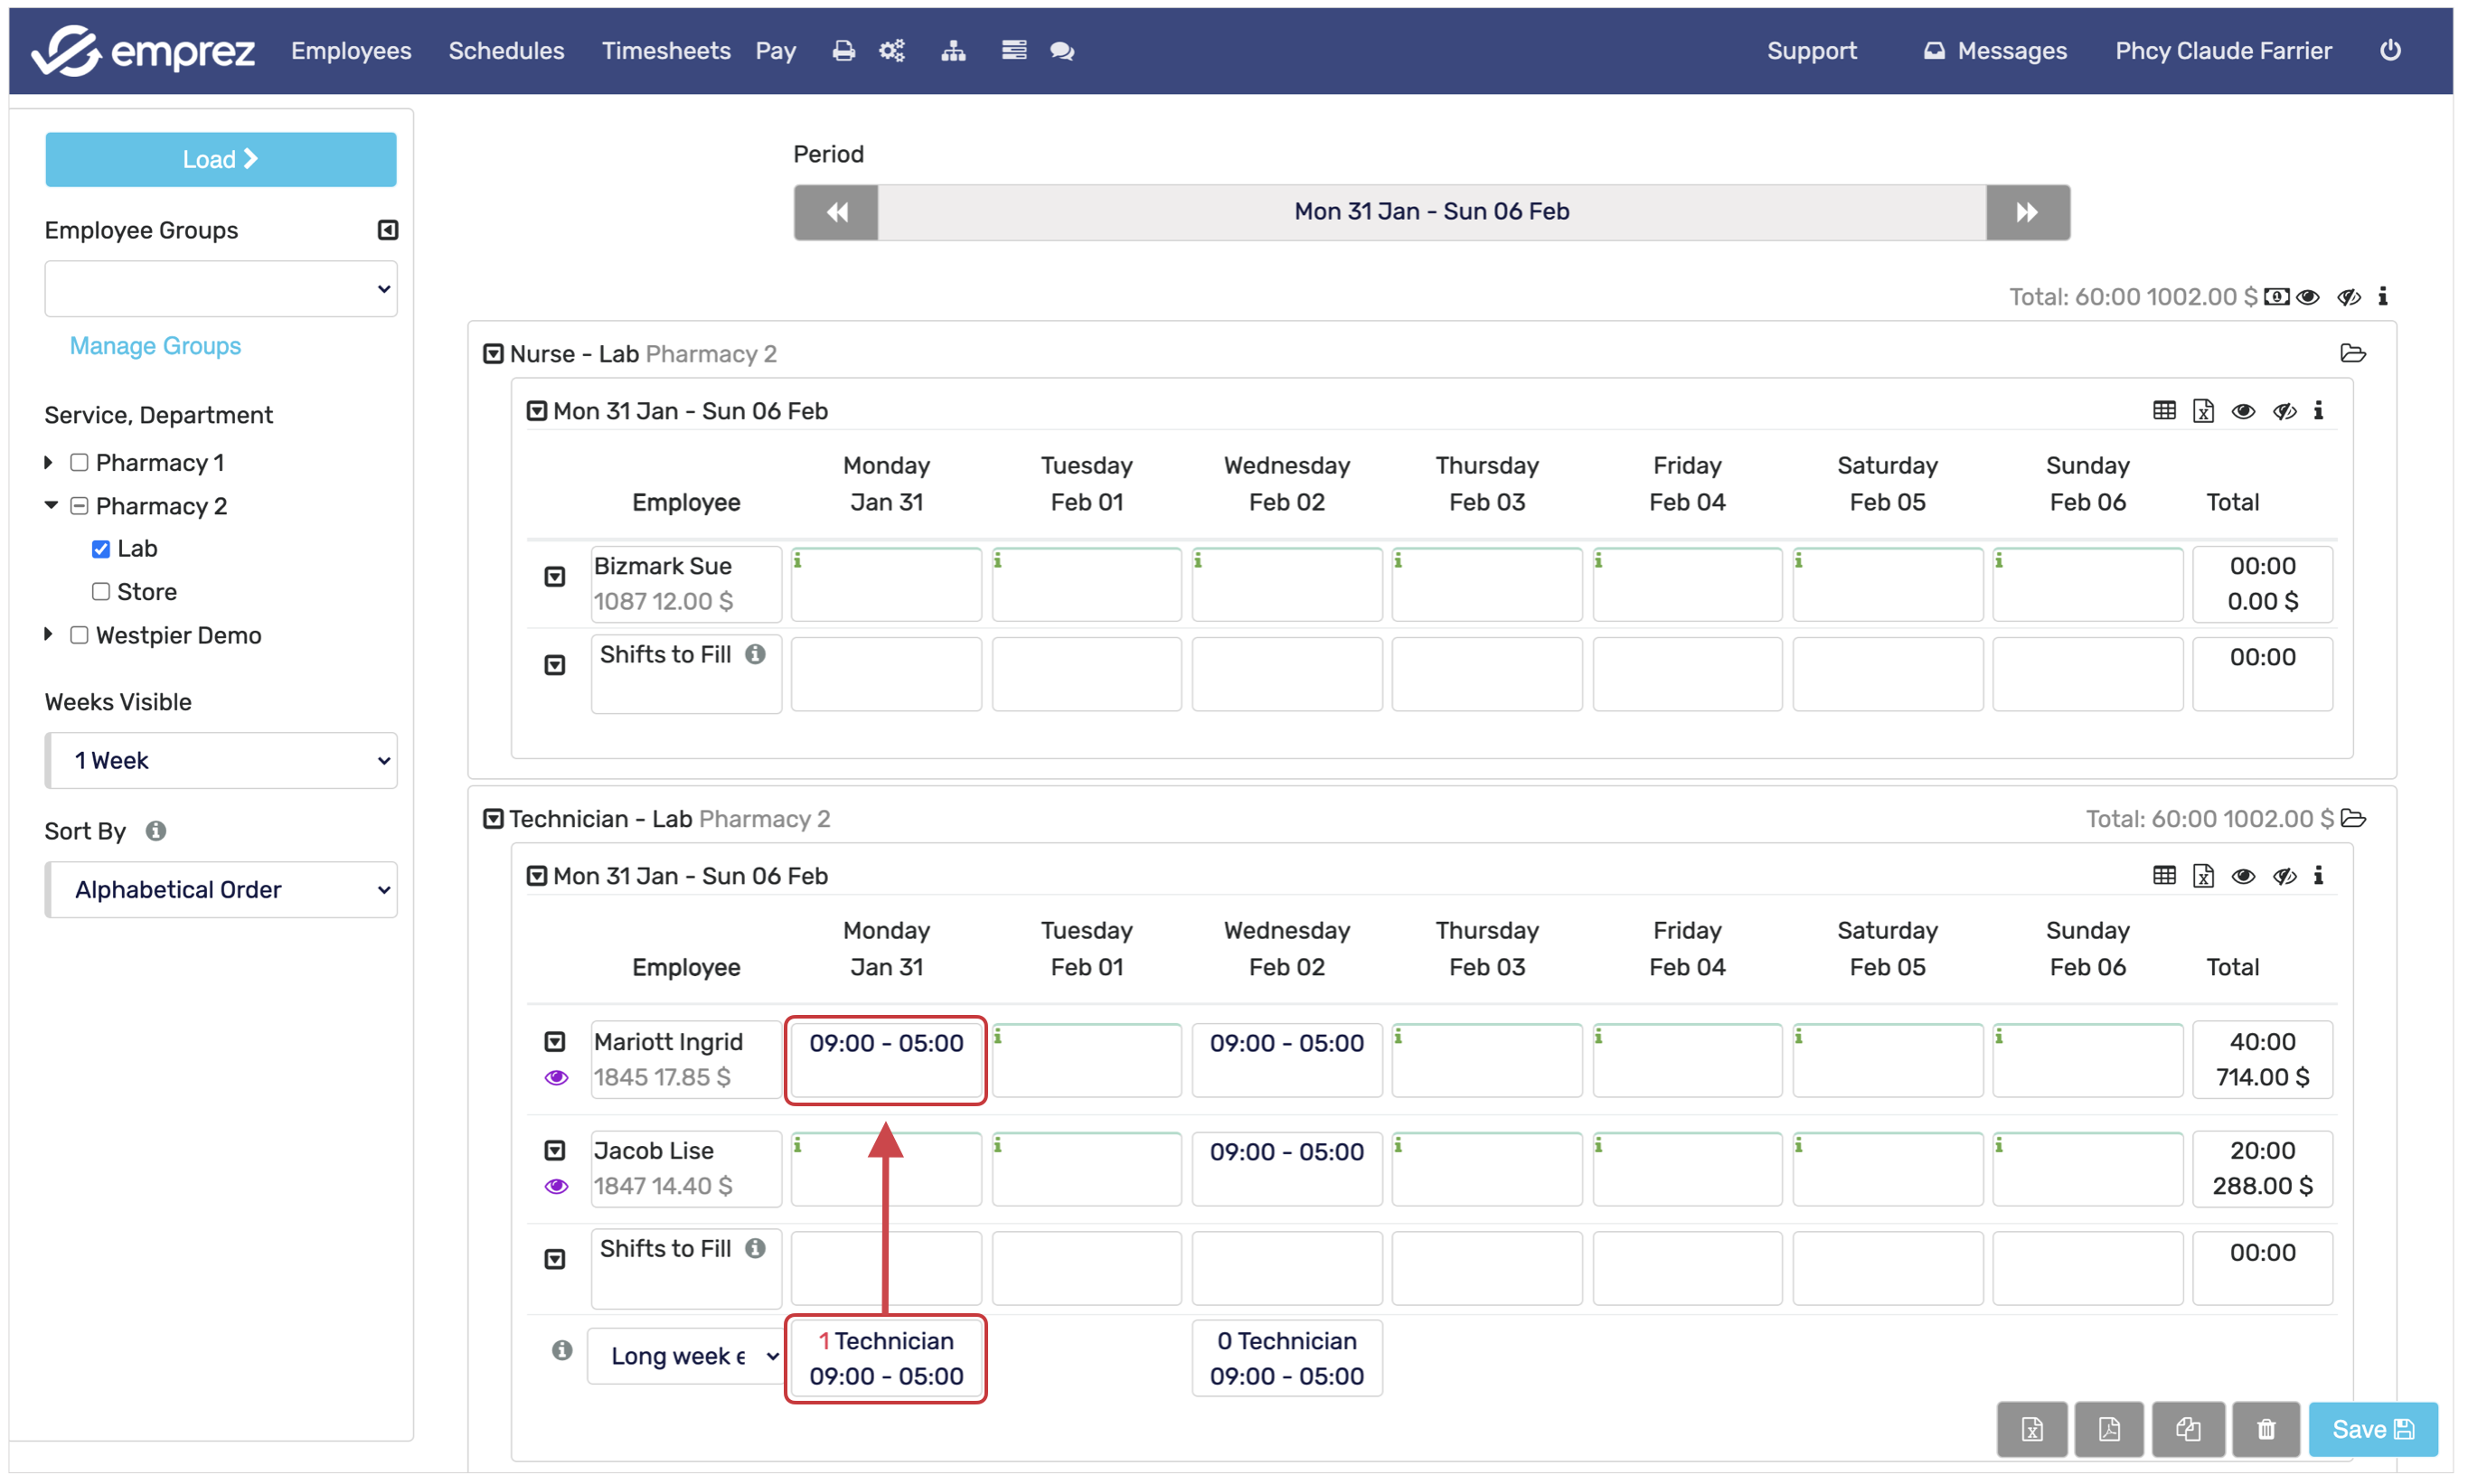Expand the Pharmacy 1 tree node
This screenshot has height=1484, width=2468.
click(48, 463)
